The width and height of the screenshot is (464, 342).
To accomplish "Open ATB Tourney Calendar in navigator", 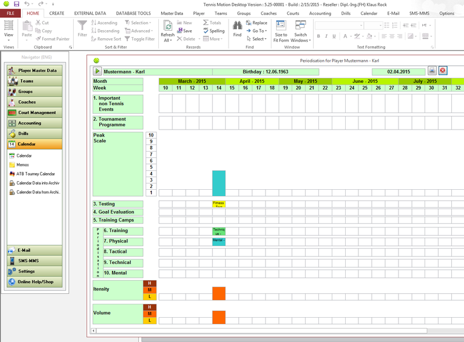I will tap(35, 174).
